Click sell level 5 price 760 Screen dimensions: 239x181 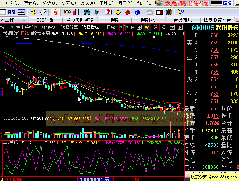point(215,35)
